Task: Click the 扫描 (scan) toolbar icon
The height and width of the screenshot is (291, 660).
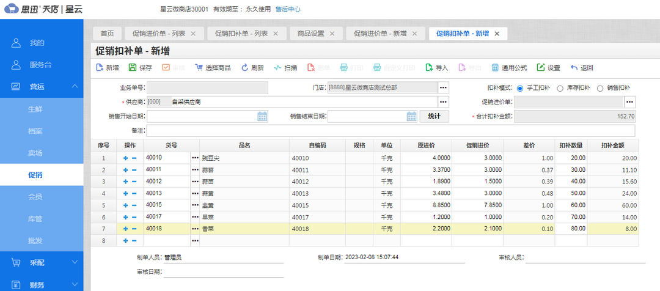Action: click(x=277, y=68)
